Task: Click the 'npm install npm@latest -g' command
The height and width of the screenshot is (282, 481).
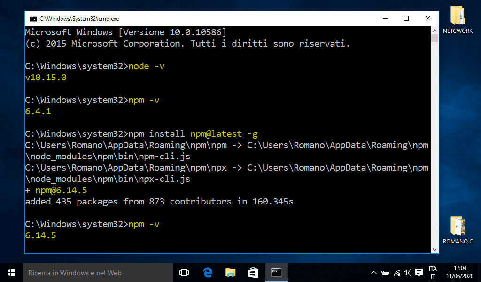Action: [x=193, y=134]
